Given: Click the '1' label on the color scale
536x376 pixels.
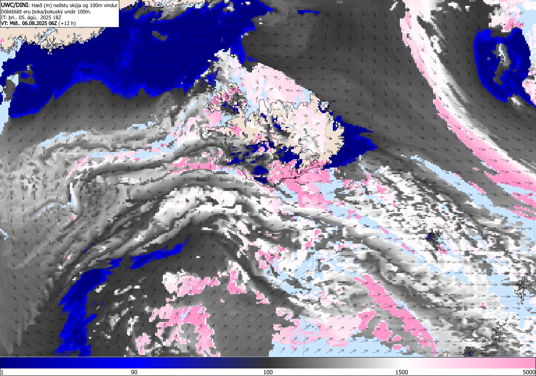Looking at the screenshot, I should click(2, 372).
